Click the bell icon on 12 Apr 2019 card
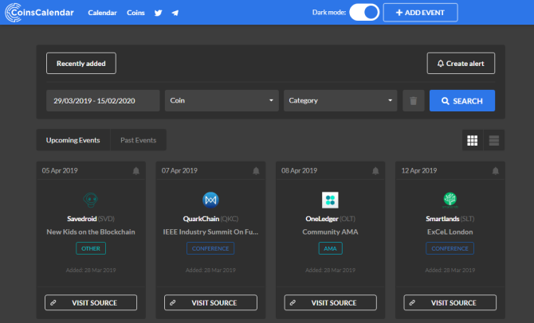 [495, 171]
